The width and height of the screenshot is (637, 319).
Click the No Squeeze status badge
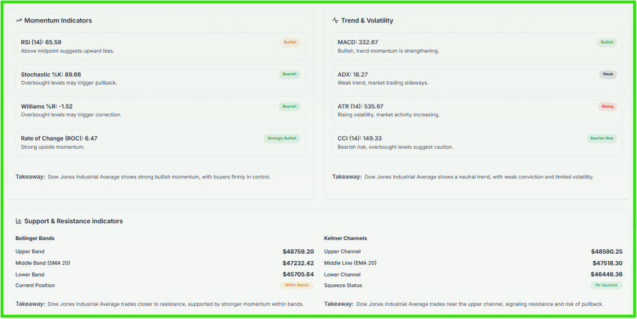(606, 285)
